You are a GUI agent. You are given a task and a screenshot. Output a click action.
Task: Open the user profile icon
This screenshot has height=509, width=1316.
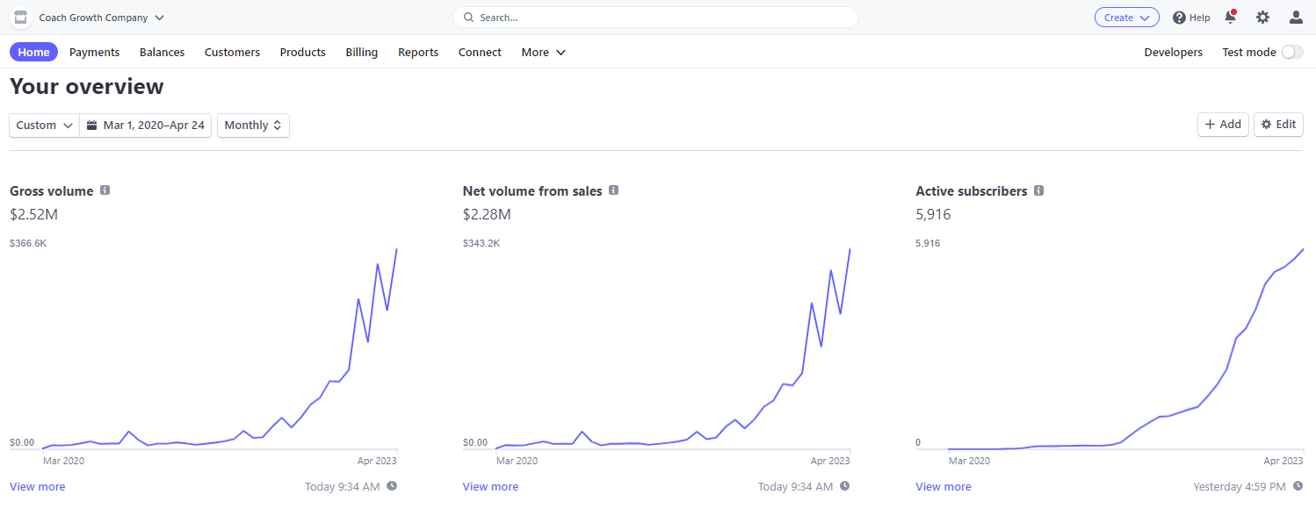pos(1296,18)
